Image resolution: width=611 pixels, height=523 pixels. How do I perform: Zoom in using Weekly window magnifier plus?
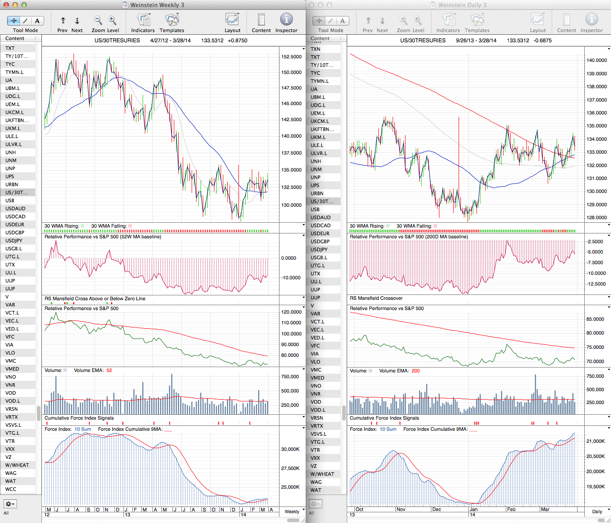[x=112, y=20]
